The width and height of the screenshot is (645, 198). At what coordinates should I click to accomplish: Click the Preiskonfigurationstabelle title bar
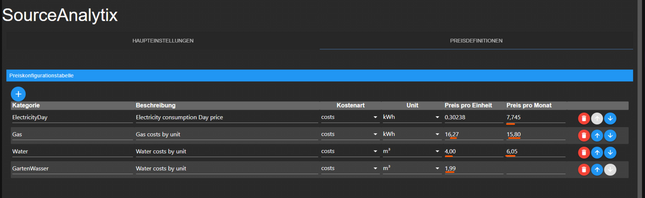[x=320, y=76]
